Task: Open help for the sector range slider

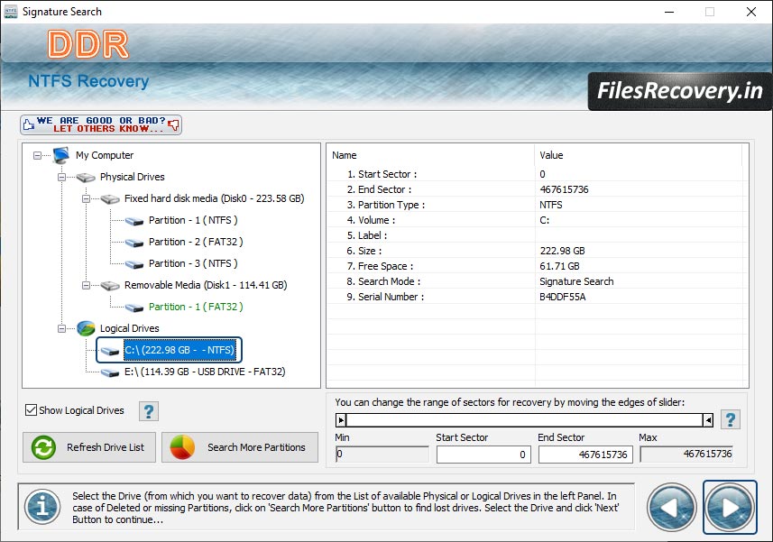Action: pos(730,419)
